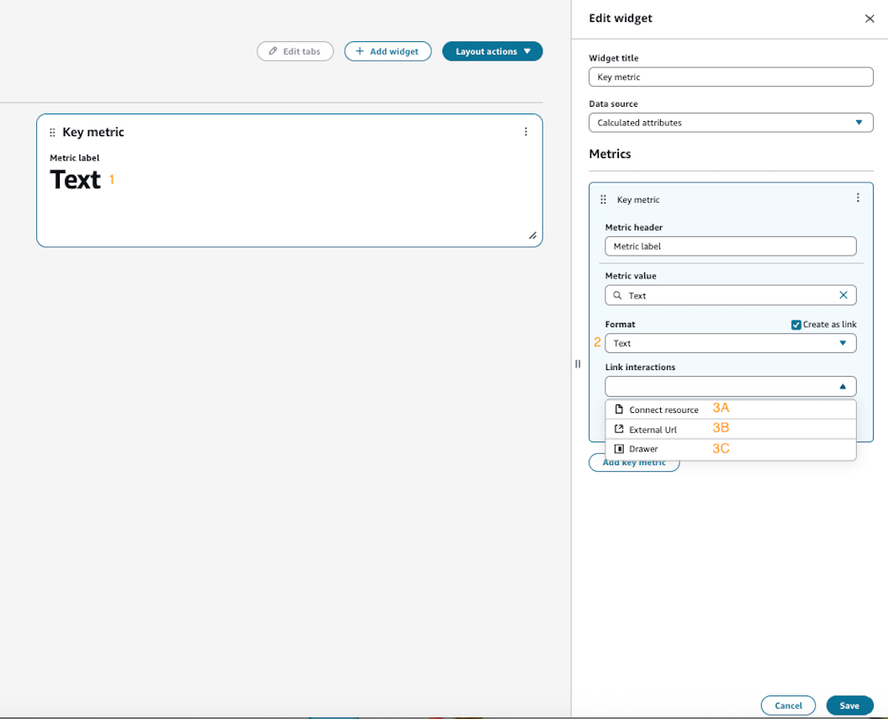Open the Key metric widget kebab menu
Screen dimensions: 888x719
pos(526,132)
